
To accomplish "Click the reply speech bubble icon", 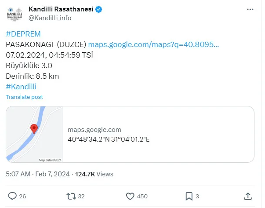I will coord(12,196).
